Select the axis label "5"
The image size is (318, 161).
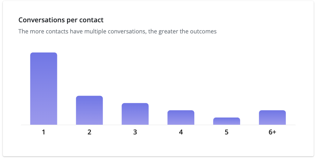click(226, 132)
